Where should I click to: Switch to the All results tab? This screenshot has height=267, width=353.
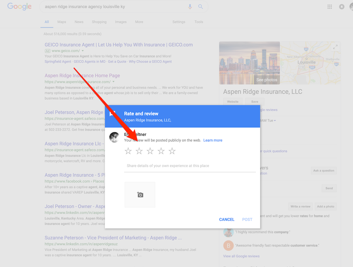(x=47, y=22)
